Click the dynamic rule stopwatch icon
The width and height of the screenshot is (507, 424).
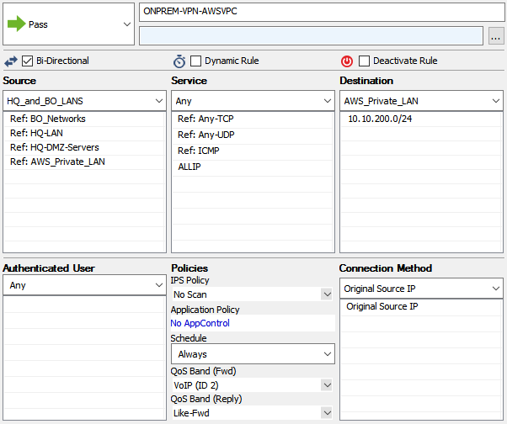179,61
